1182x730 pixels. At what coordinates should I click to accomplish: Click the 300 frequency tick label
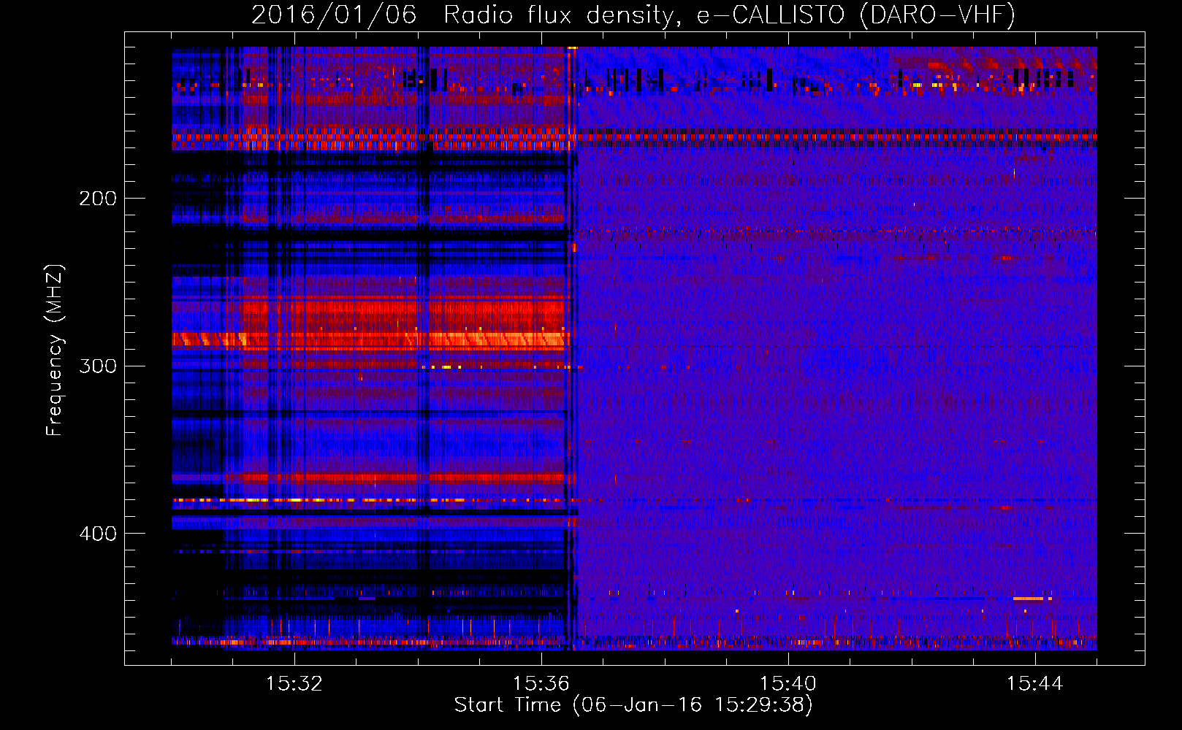point(98,366)
